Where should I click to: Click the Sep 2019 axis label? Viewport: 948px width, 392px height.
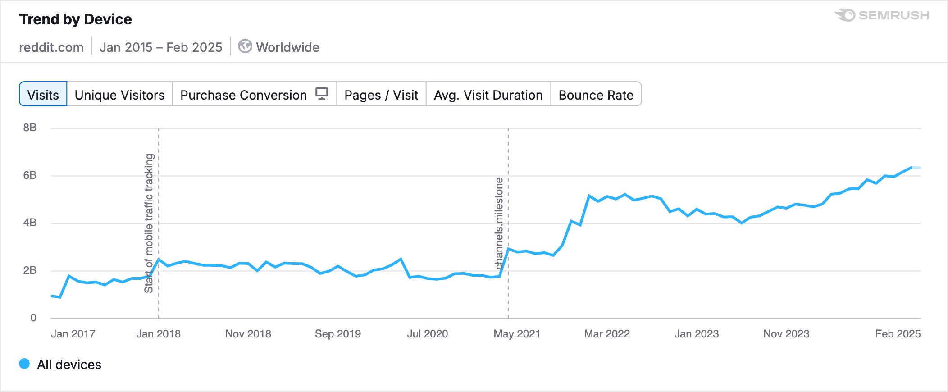point(338,334)
